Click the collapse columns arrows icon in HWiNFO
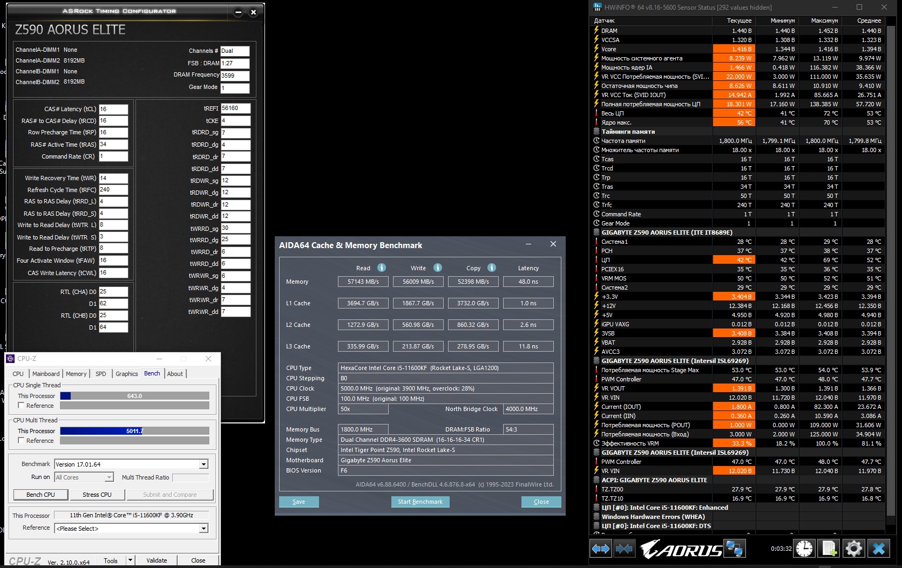902x568 pixels. pos(623,549)
